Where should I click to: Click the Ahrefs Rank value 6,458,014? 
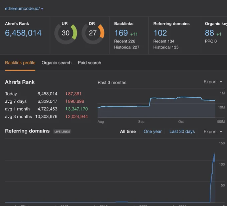click(x=23, y=33)
